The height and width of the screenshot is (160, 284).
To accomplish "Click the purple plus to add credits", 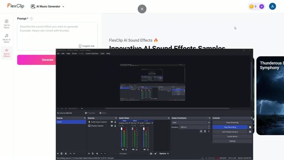I will 261,7.
